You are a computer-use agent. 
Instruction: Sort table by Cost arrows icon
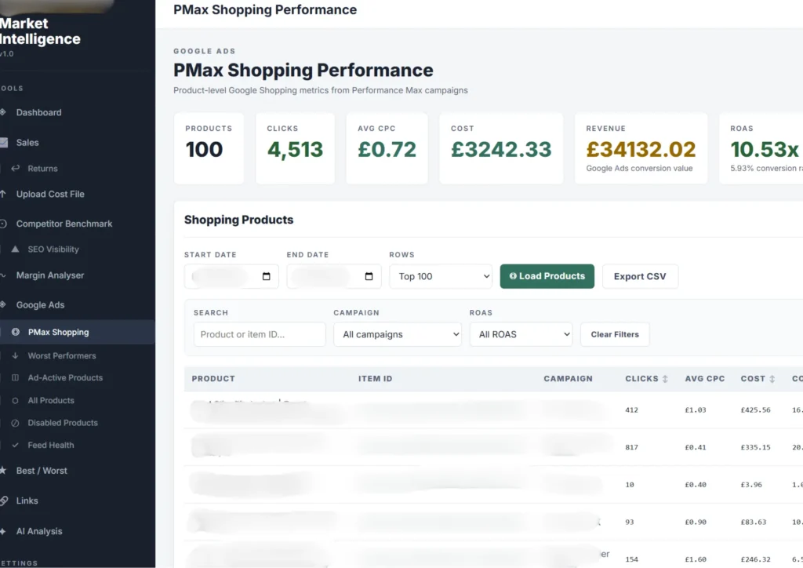coord(772,379)
